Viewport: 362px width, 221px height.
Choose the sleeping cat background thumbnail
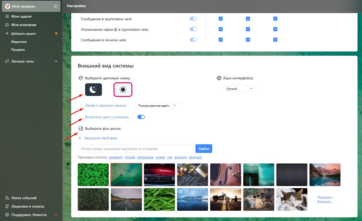(292, 199)
